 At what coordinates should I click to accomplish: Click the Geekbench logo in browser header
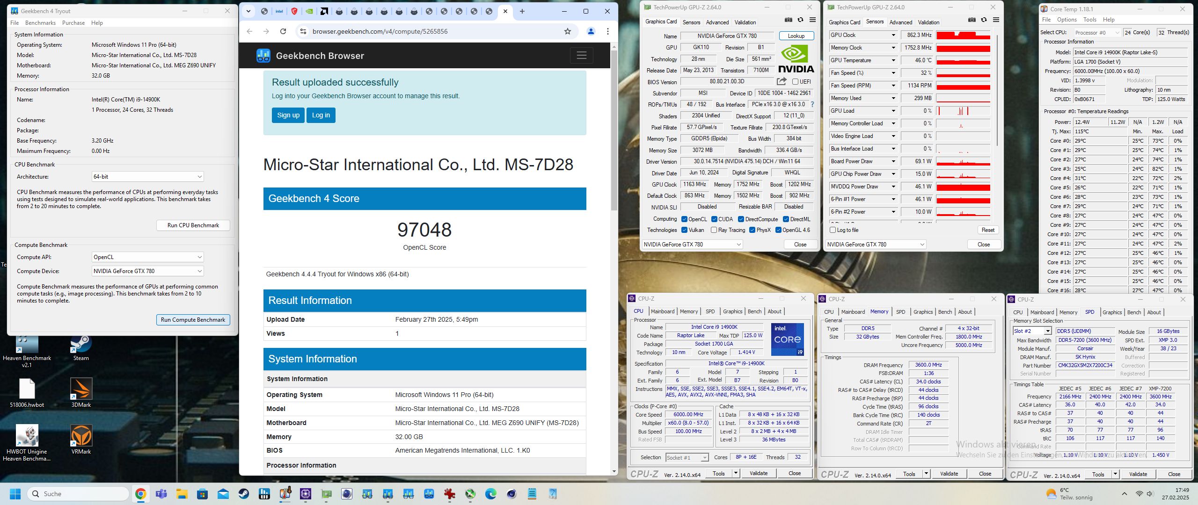point(263,56)
